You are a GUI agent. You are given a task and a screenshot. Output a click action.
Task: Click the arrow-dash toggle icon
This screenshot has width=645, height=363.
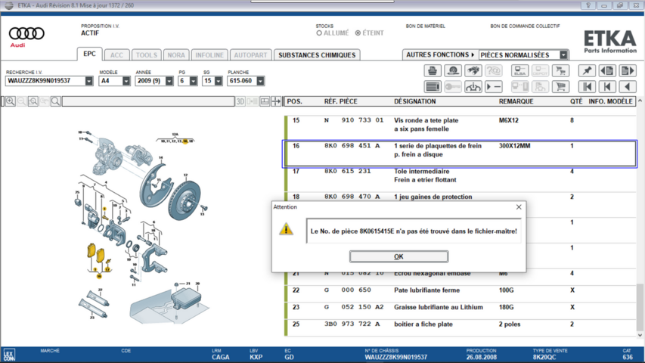point(494,87)
